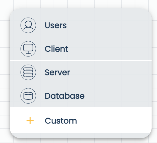Click the Database cylinder icon
Viewport: 157px width, 143px height.
(x=28, y=96)
